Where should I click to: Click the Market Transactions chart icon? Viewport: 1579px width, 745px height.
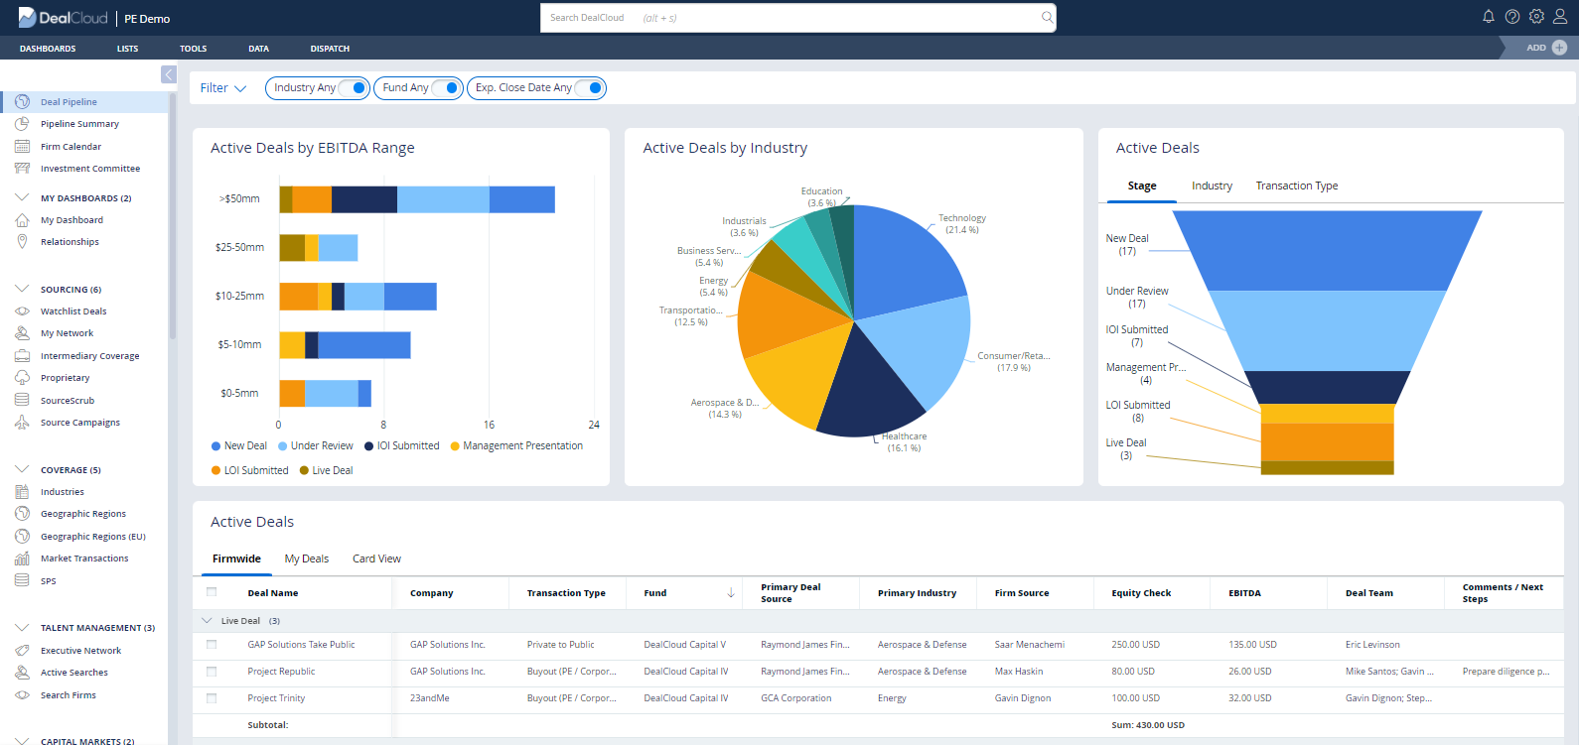click(22, 559)
